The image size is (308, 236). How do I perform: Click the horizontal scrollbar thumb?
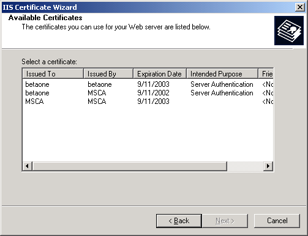(x=130, y=166)
